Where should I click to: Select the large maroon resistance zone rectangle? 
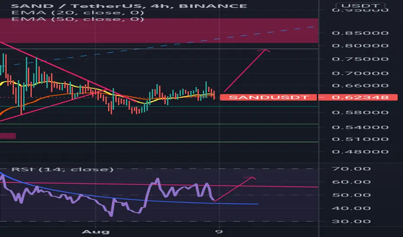pos(159,31)
